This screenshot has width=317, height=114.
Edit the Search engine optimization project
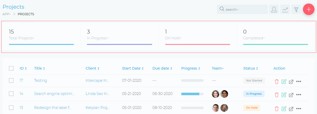click(284, 95)
